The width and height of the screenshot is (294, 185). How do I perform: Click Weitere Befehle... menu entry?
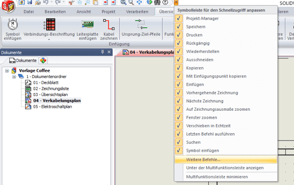[x=226, y=159]
